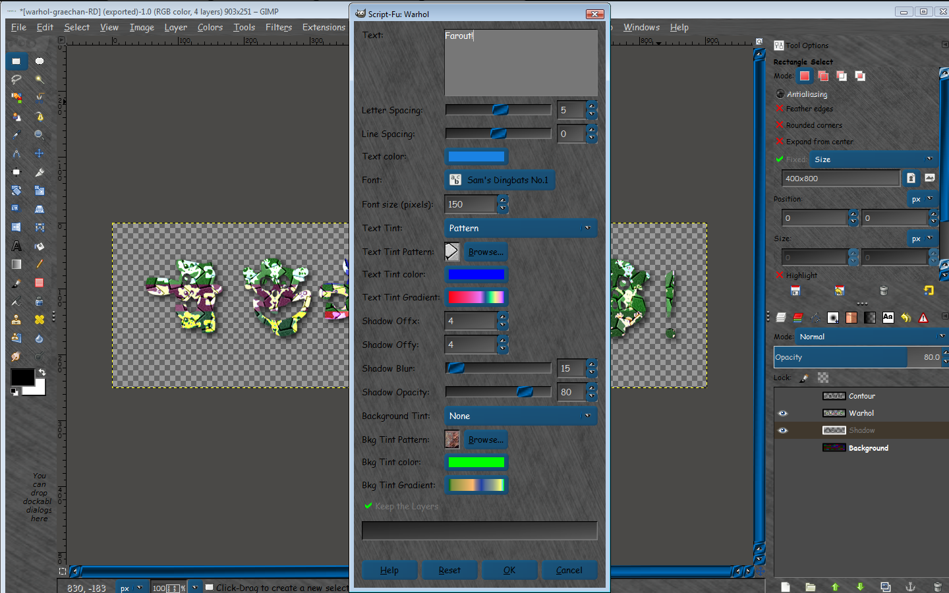The image size is (949, 593).
Task: Select the Eraser tool
Action: [x=40, y=283]
